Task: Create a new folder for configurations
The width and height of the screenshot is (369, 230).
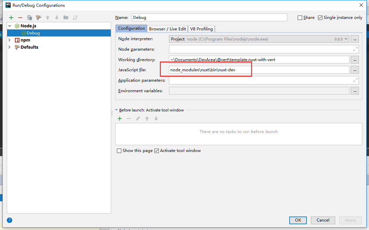Action: tap(66, 18)
